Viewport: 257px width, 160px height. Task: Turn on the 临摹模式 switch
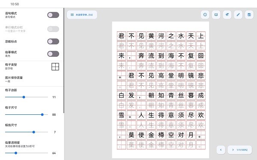pyautogui.click(x=53, y=54)
